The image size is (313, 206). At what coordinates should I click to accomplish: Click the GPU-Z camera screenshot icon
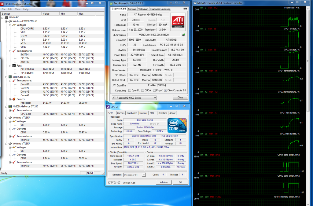pyautogui.click(x=185, y=9)
